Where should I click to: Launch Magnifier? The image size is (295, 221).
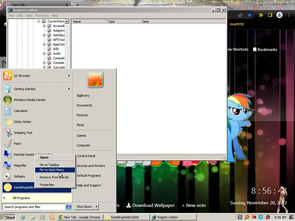37,165
